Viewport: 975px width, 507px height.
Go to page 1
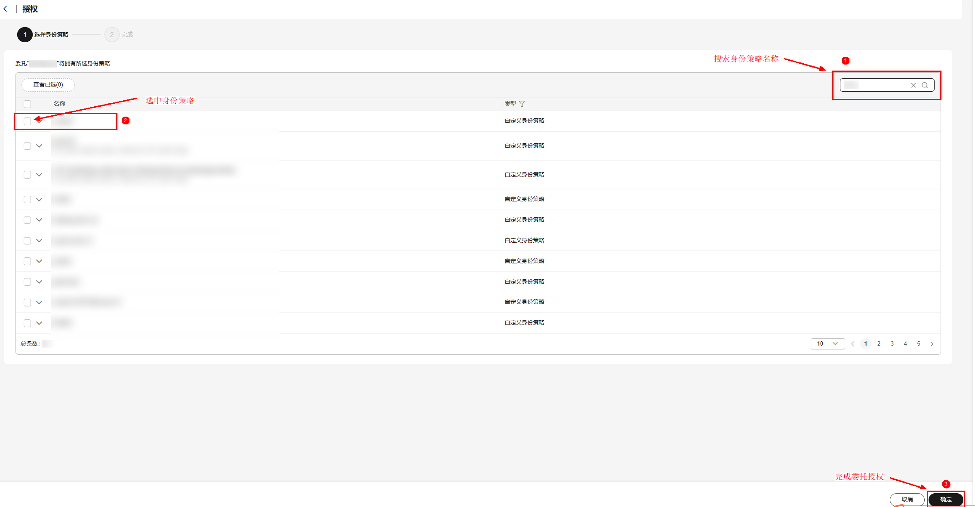(865, 344)
